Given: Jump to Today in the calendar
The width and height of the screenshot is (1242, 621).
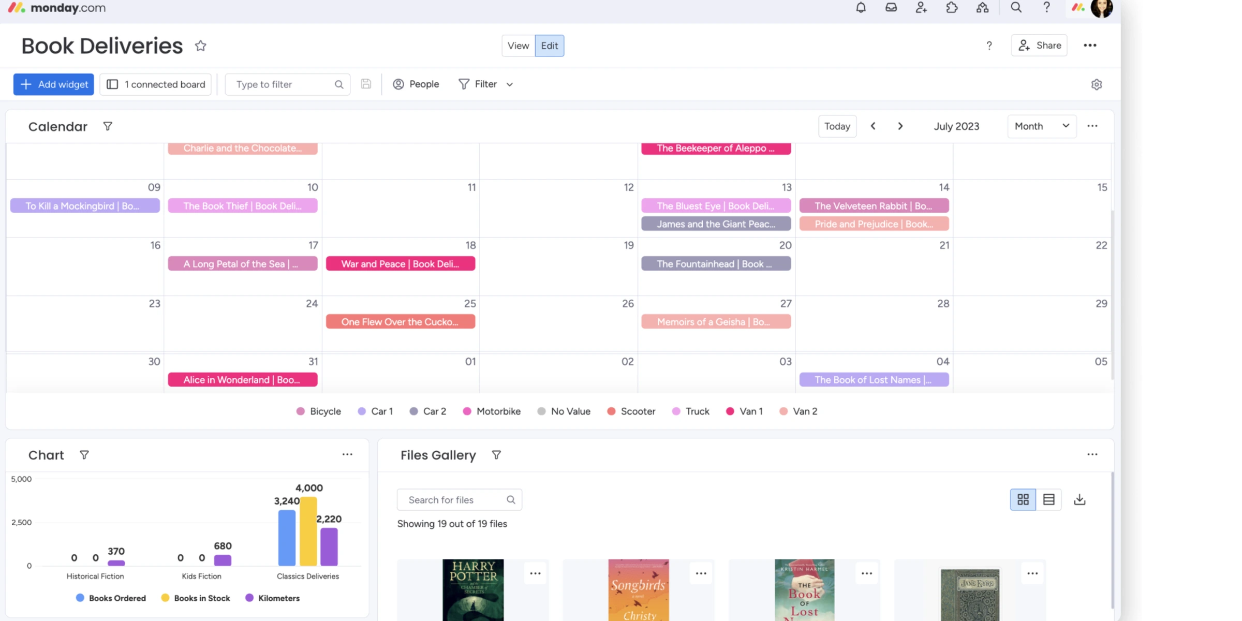Looking at the screenshot, I should pyautogui.click(x=837, y=126).
